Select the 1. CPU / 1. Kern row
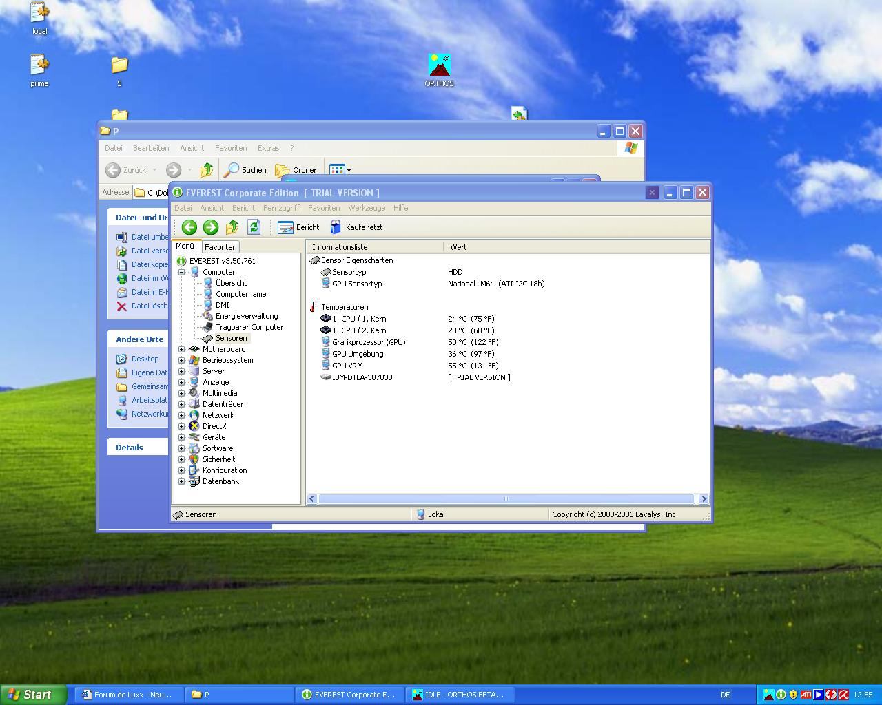The height and width of the screenshot is (705, 882). coord(507,319)
